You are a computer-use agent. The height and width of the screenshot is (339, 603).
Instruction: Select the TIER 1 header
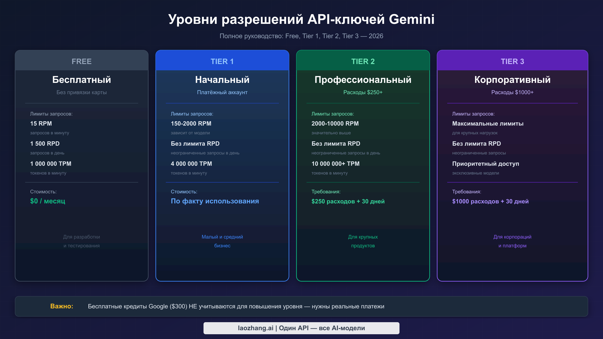[222, 61]
